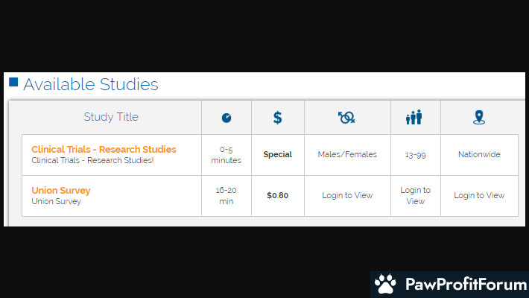Click Login to View in age column
Image resolution: width=529 pixels, height=298 pixels.
(x=415, y=196)
